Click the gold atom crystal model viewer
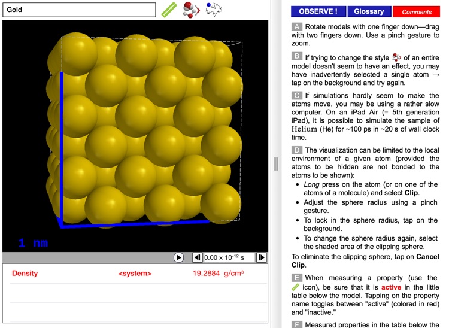 [x=135, y=136]
